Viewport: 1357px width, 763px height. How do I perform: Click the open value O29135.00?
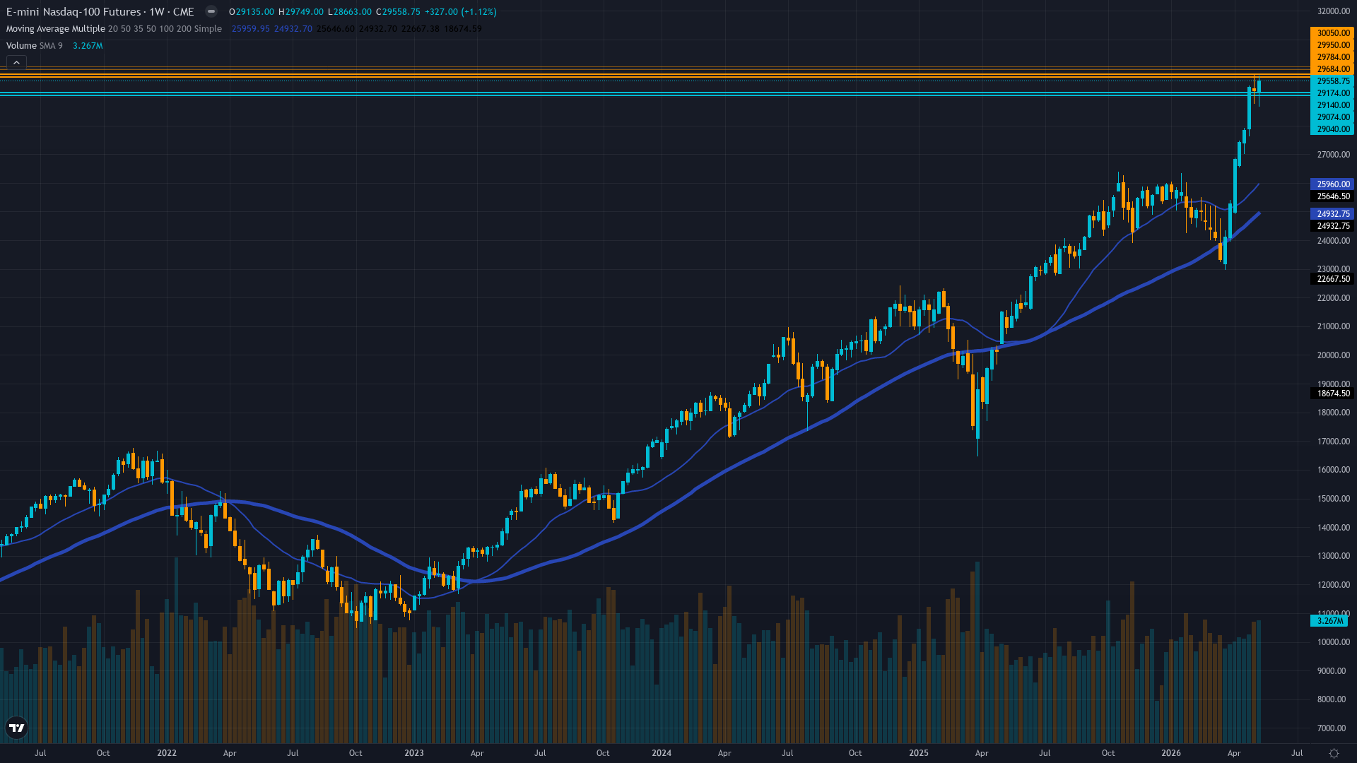251,12
